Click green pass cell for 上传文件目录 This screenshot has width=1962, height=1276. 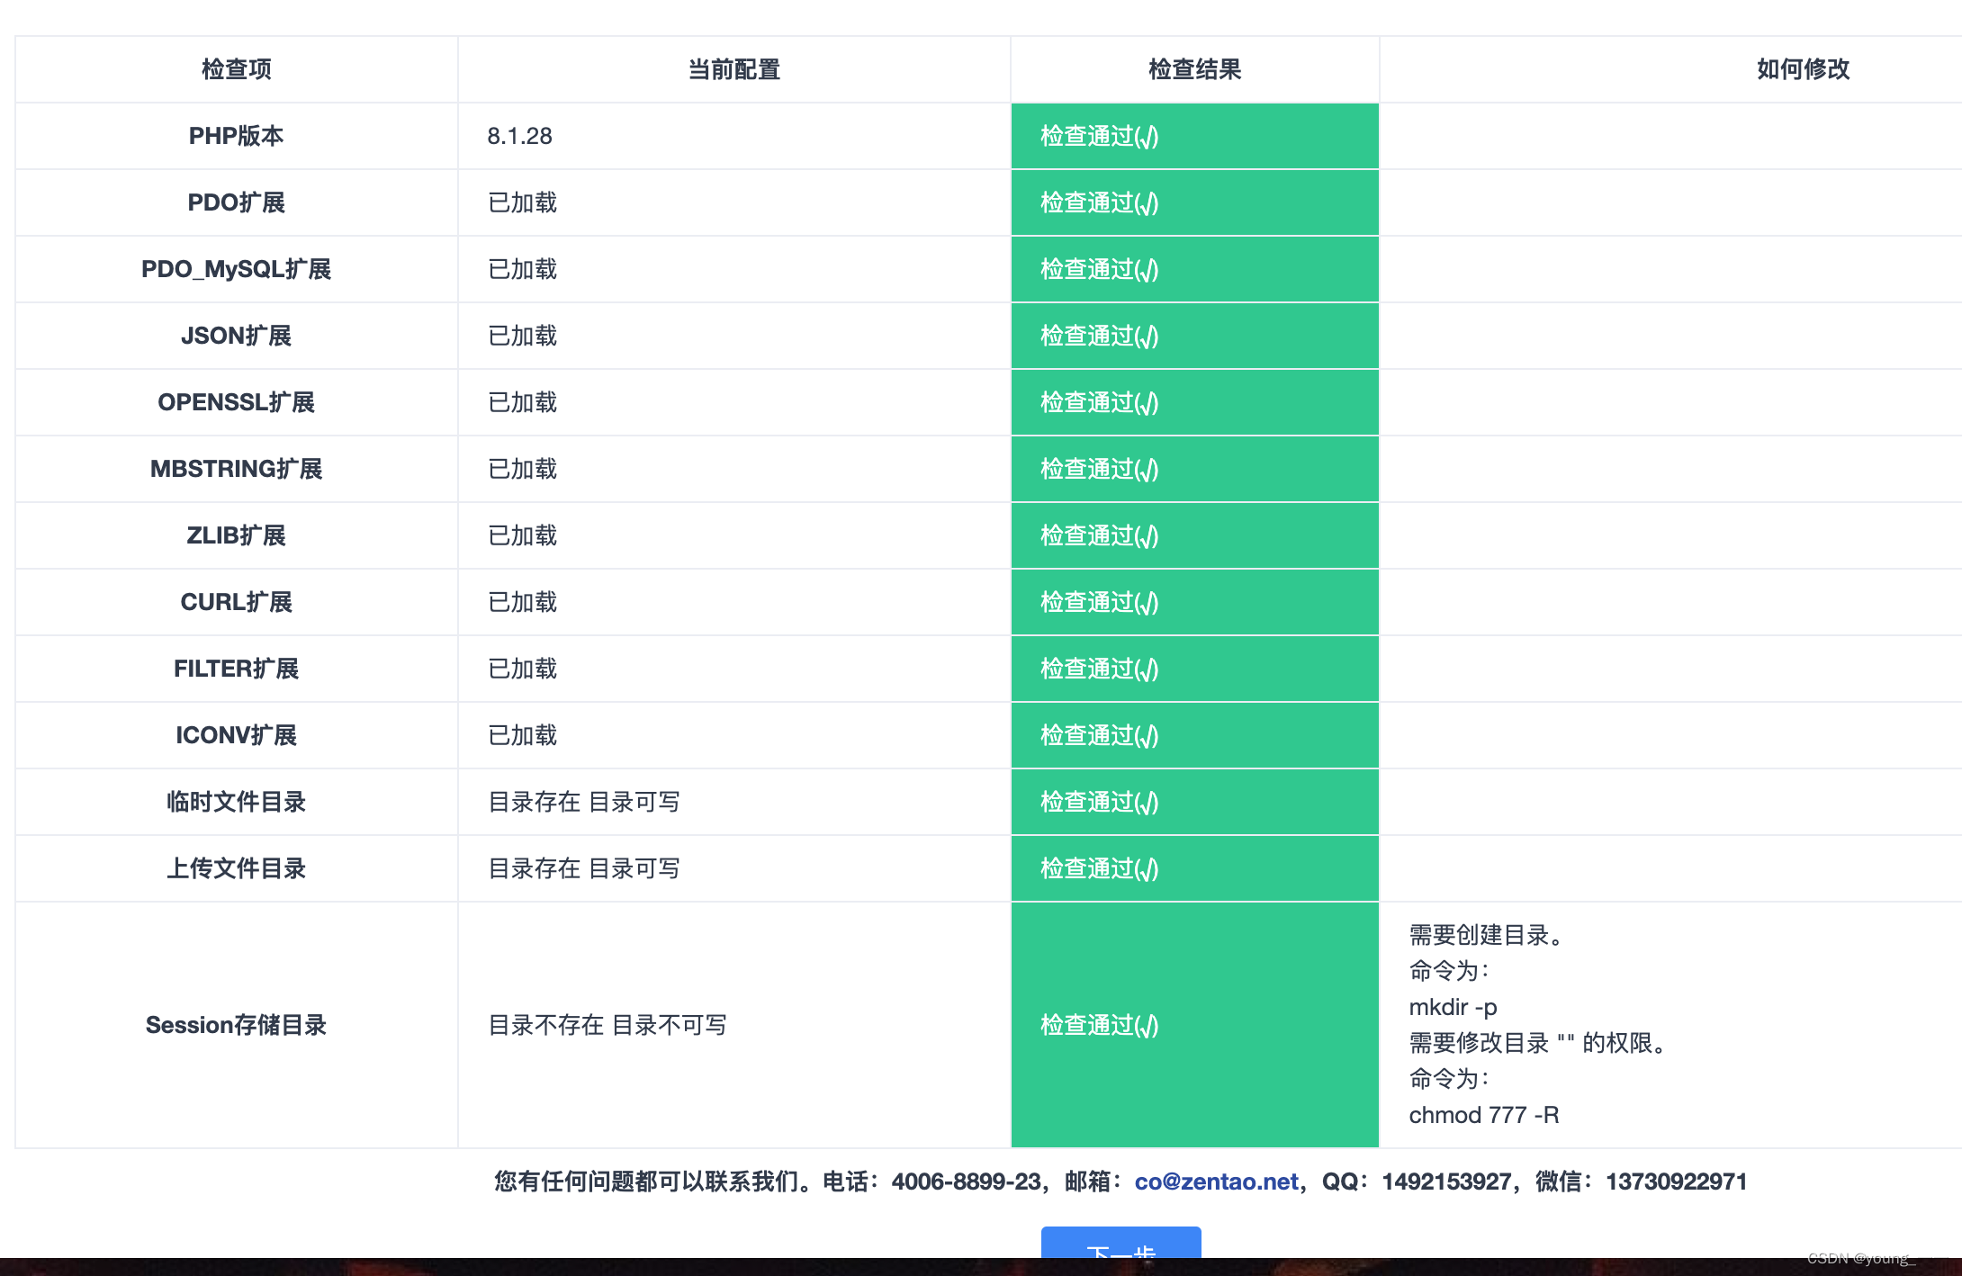[1194, 868]
